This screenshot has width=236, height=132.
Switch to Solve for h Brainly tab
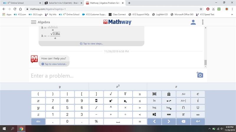[63, 3]
